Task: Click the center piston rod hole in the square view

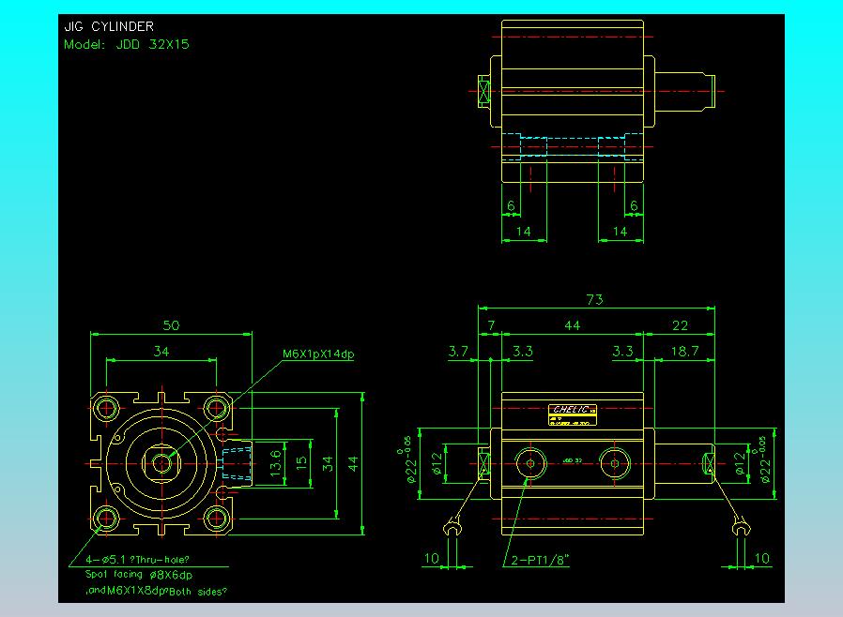Action: 162,463
